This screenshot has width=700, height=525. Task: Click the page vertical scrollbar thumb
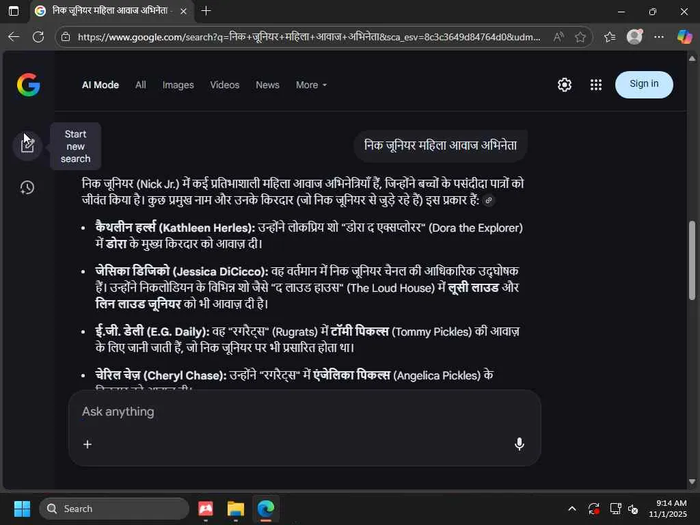(692, 260)
